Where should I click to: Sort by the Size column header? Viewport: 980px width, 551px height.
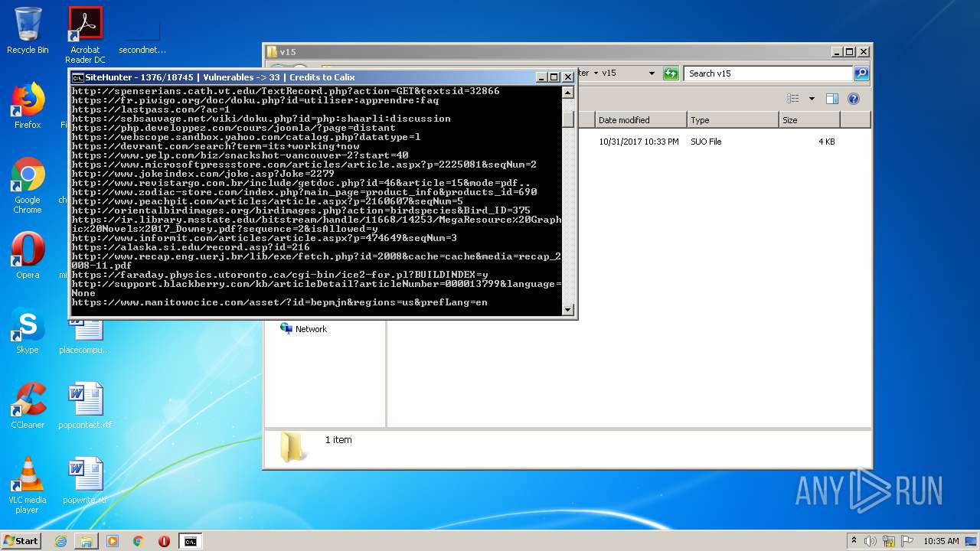pyautogui.click(x=809, y=120)
